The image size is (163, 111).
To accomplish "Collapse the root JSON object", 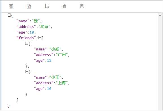I will 9,15.
